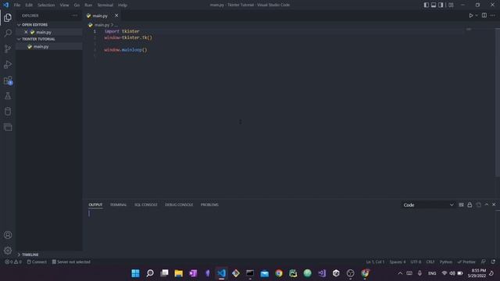
Task: Close the bottom panel
Action: pyautogui.click(x=494, y=205)
